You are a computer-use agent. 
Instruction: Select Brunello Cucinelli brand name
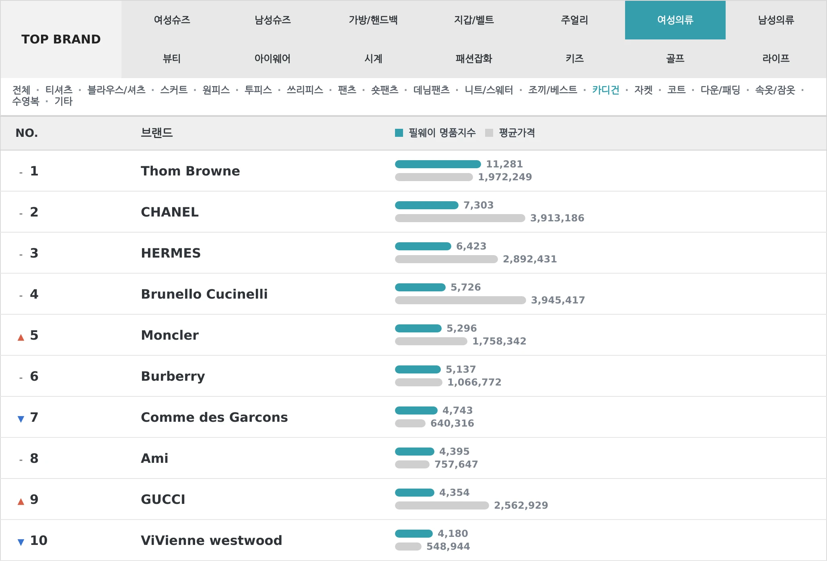click(204, 294)
